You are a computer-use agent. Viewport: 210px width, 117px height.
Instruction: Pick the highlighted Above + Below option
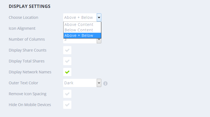click(x=79, y=35)
